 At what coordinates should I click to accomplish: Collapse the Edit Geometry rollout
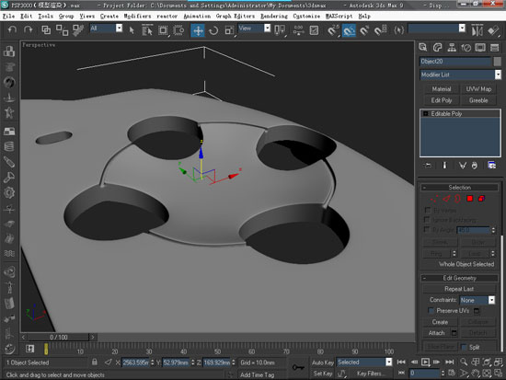click(459, 278)
